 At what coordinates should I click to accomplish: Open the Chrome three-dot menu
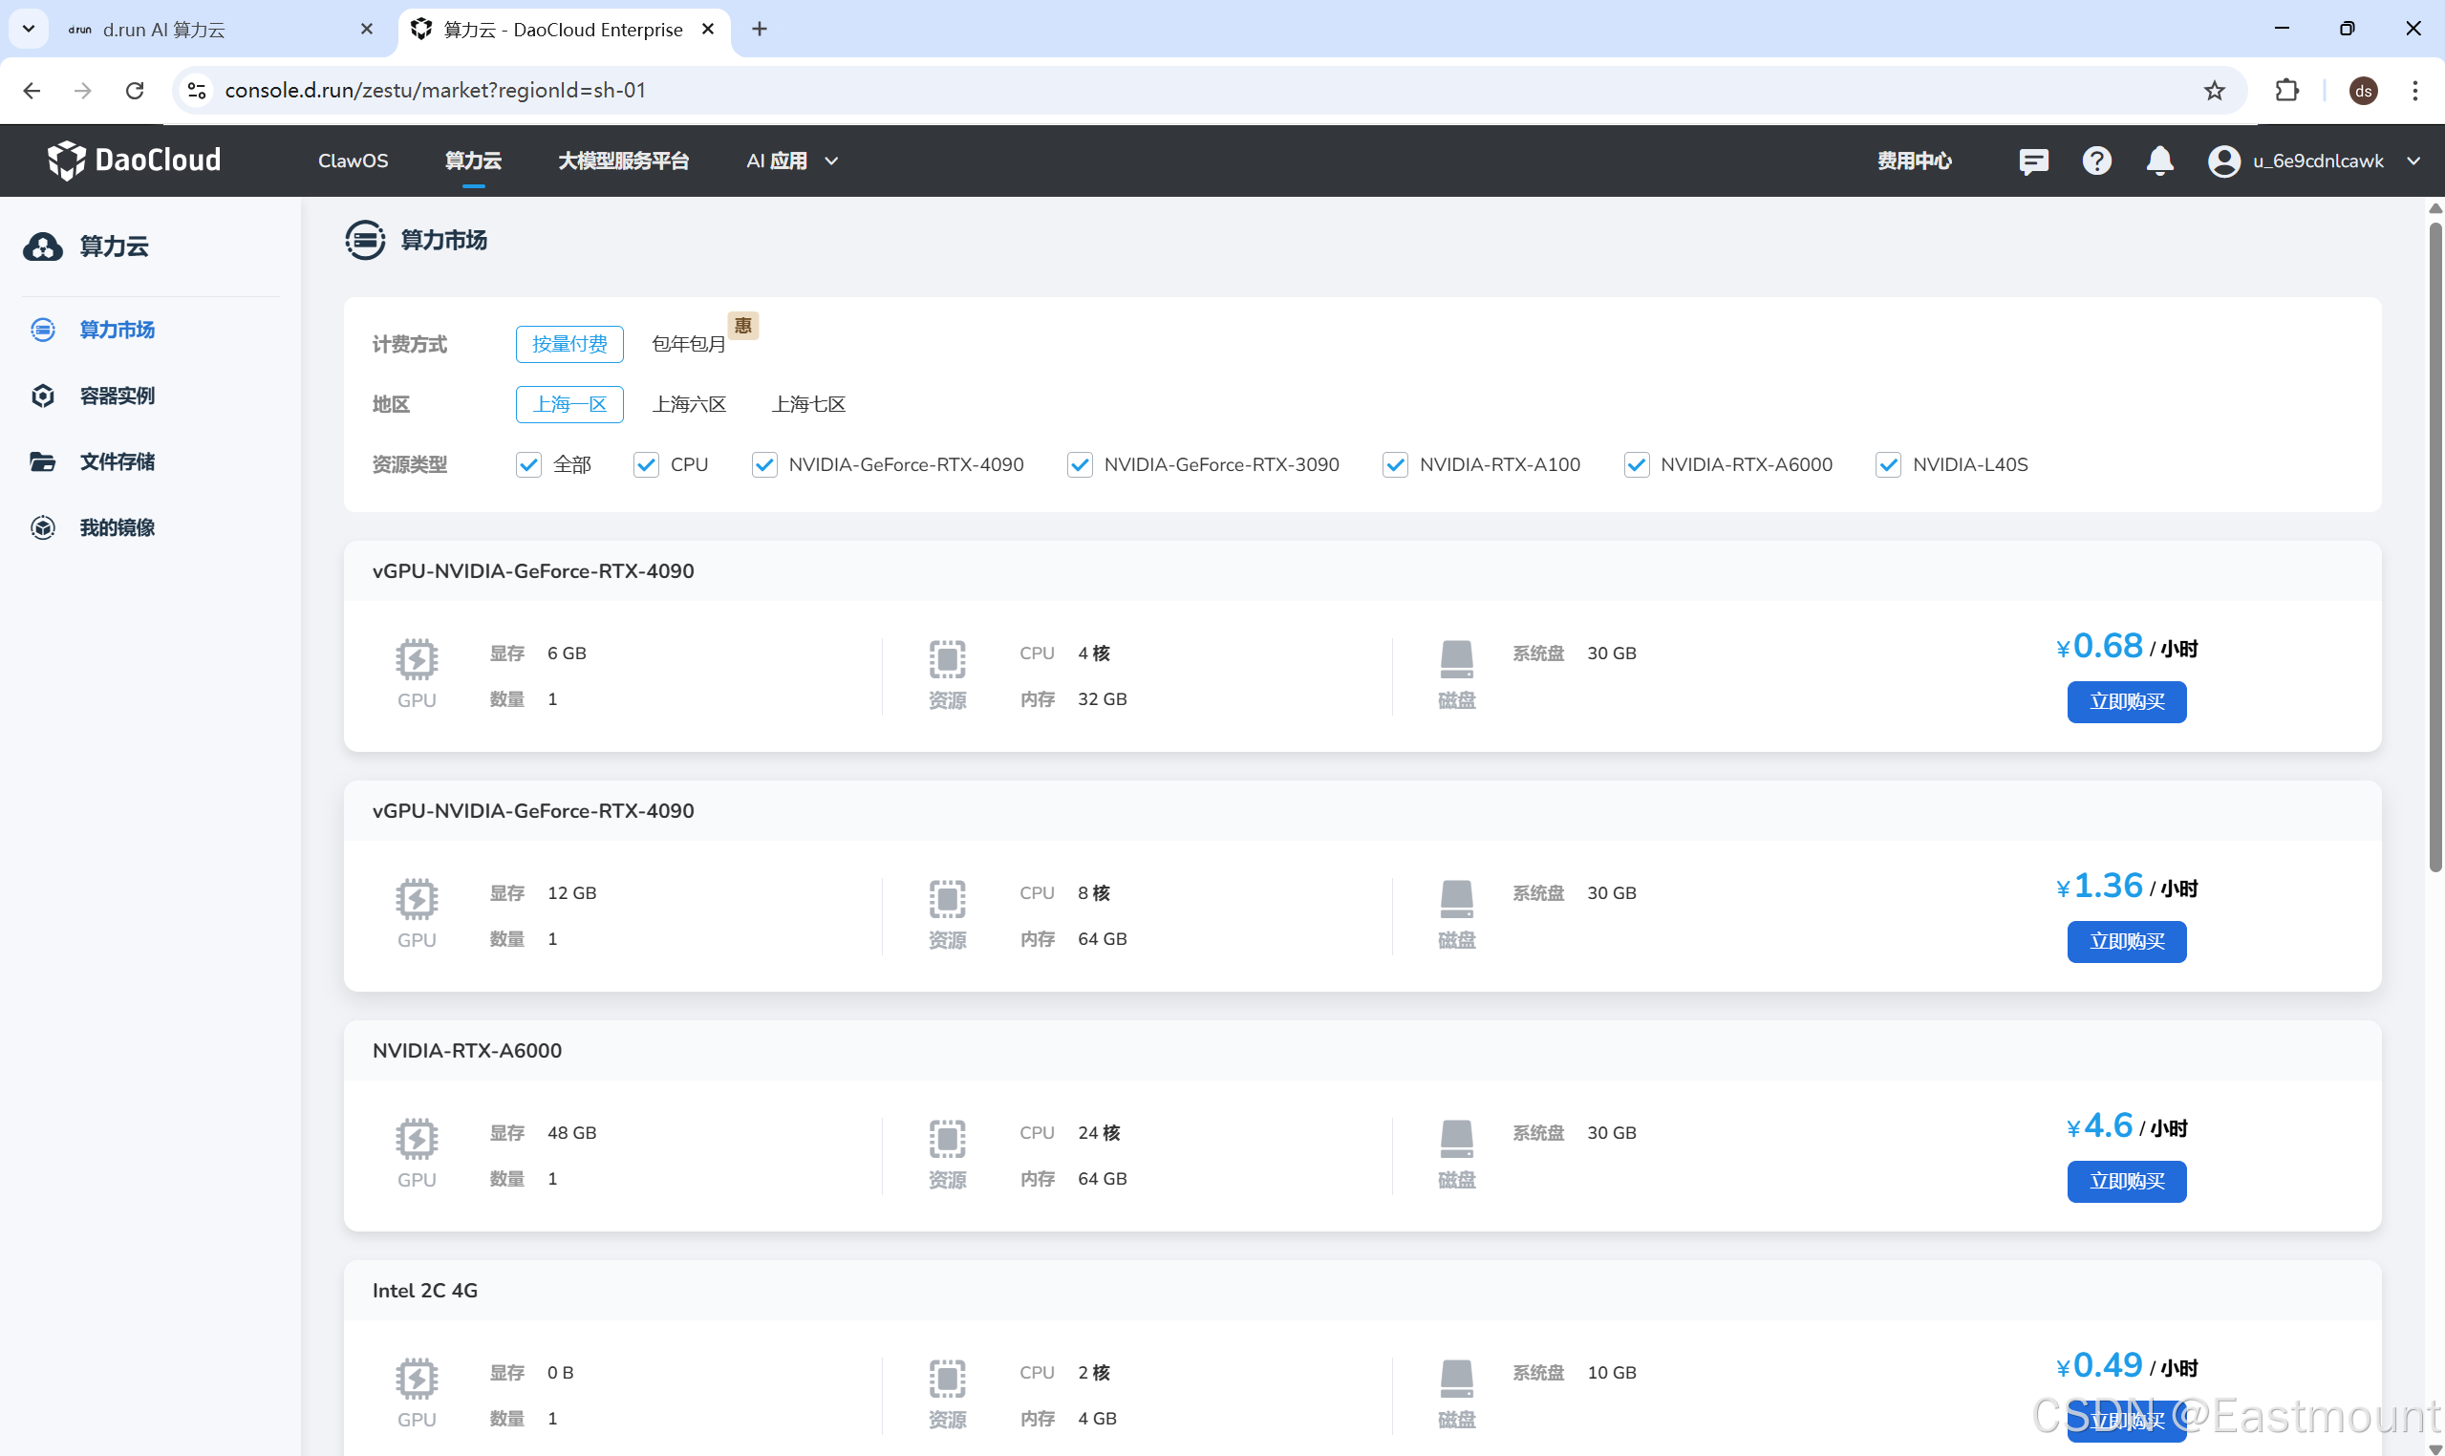2414,90
